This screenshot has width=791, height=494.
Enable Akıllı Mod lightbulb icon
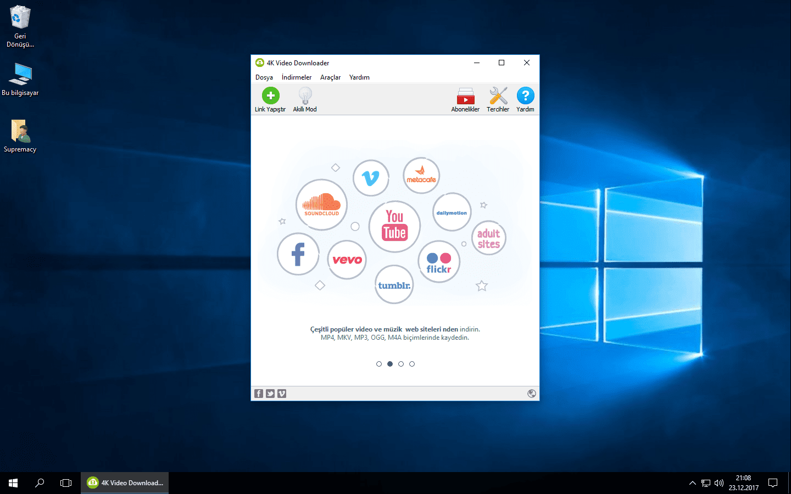pos(305,100)
